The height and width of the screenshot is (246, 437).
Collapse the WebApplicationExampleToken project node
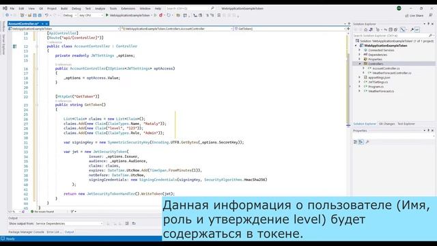pos(356,46)
